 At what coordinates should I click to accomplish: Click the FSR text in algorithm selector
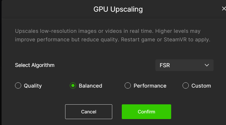point(165,65)
